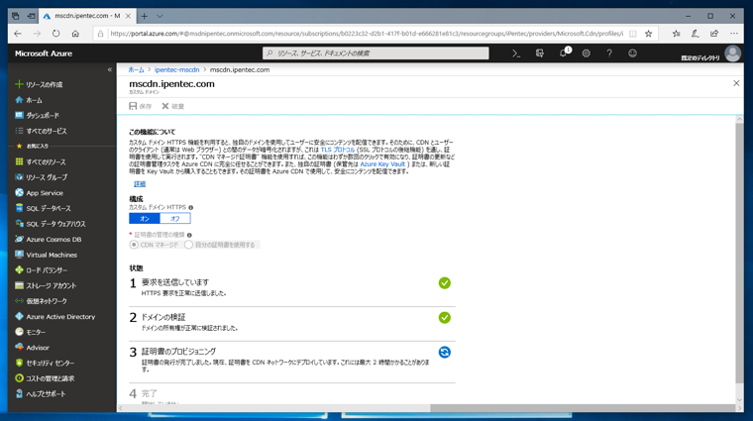Image resolution: width=753 pixels, height=421 pixels.
Task: Click the browser refresh button
Action: point(56,34)
